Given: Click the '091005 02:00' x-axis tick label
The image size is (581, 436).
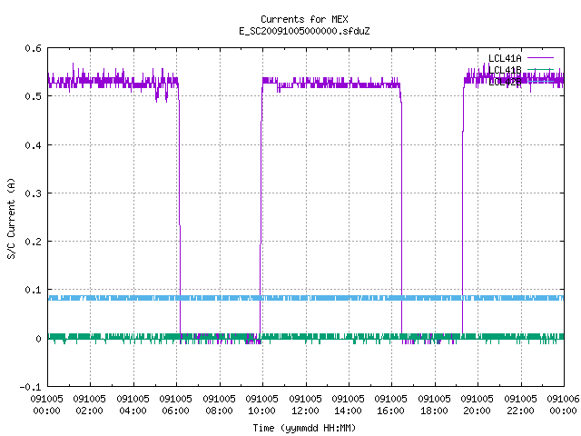Looking at the screenshot, I should (x=89, y=404).
